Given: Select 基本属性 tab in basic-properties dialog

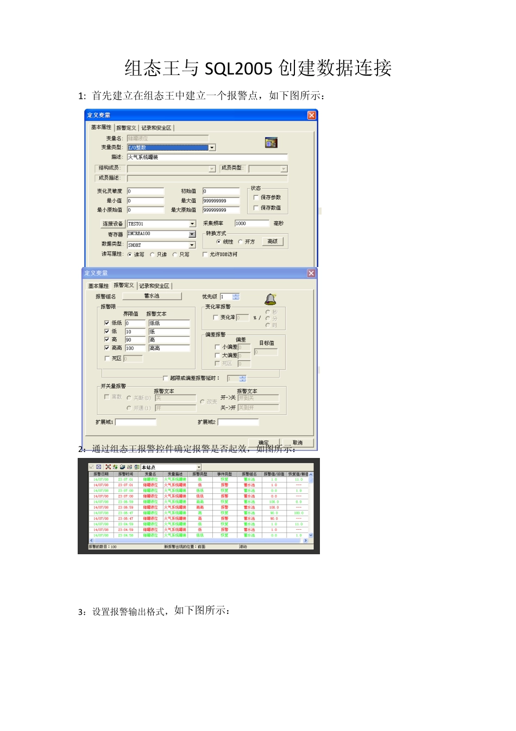Looking at the screenshot, I should coord(101,127).
